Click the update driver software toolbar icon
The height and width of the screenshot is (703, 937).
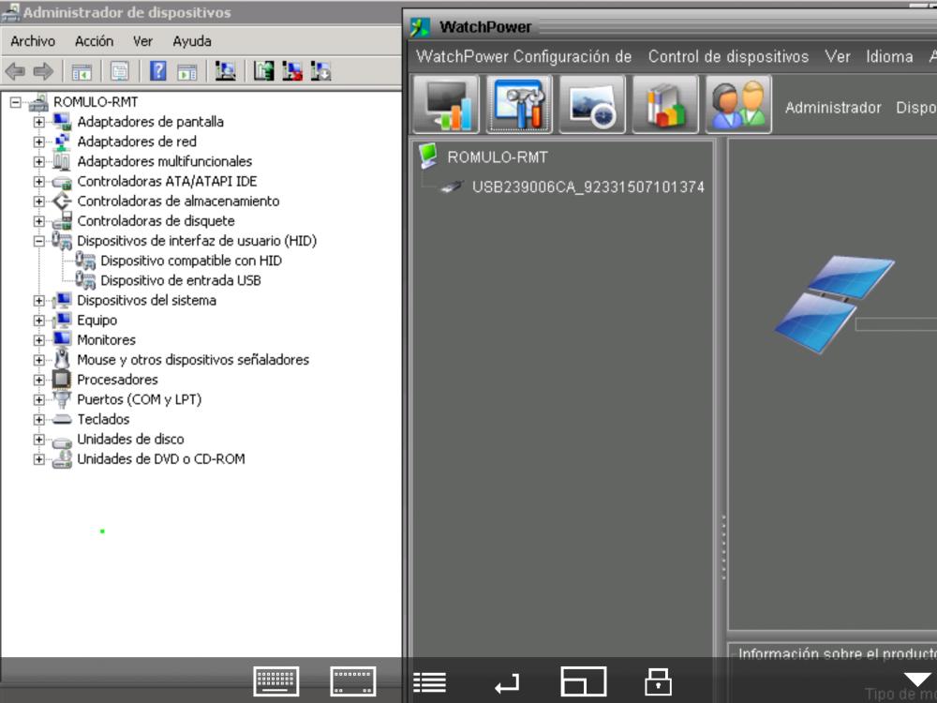[263, 71]
